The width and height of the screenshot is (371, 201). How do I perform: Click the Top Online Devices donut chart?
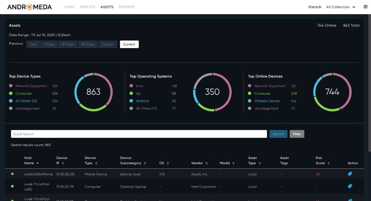click(x=333, y=92)
